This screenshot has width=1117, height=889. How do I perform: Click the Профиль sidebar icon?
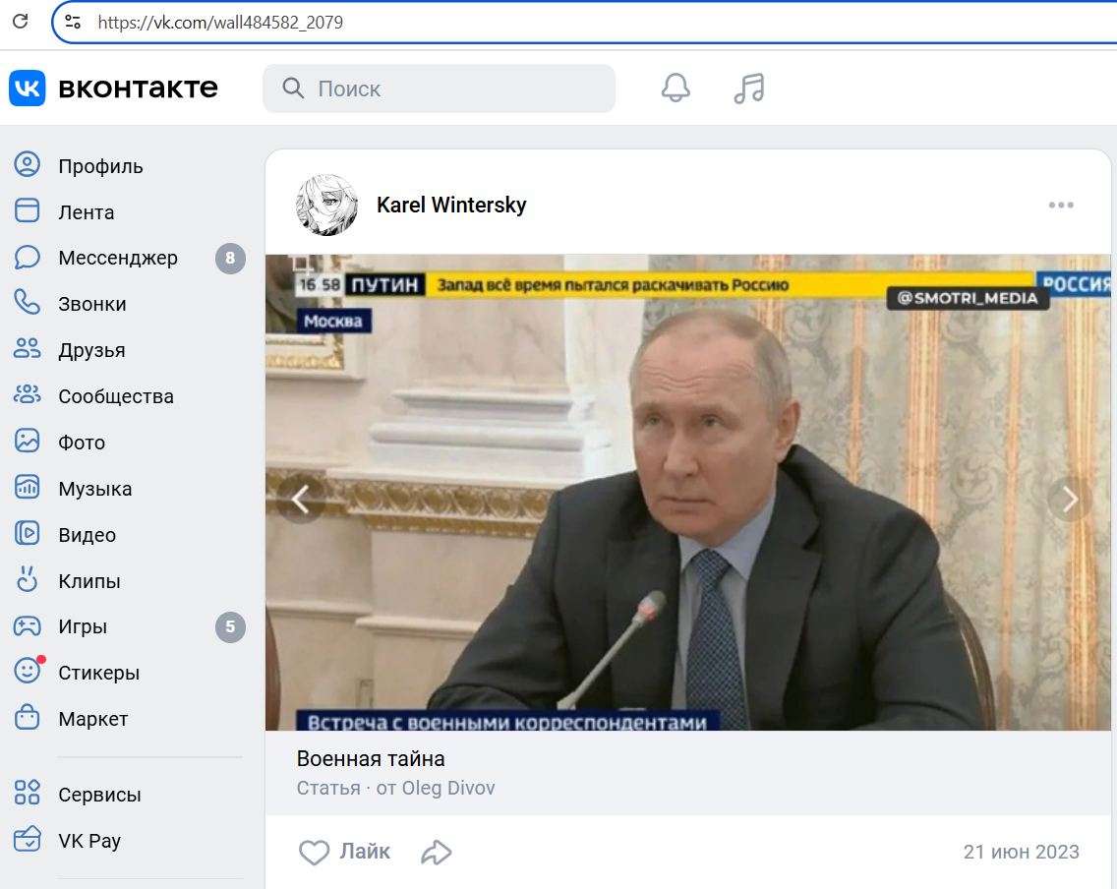(28, 165)
